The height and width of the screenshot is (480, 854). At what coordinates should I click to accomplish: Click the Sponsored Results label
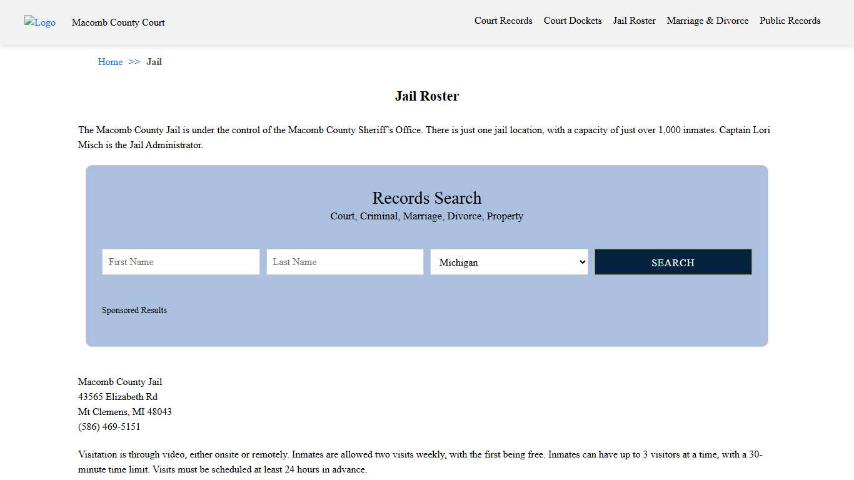coord(134,310)
